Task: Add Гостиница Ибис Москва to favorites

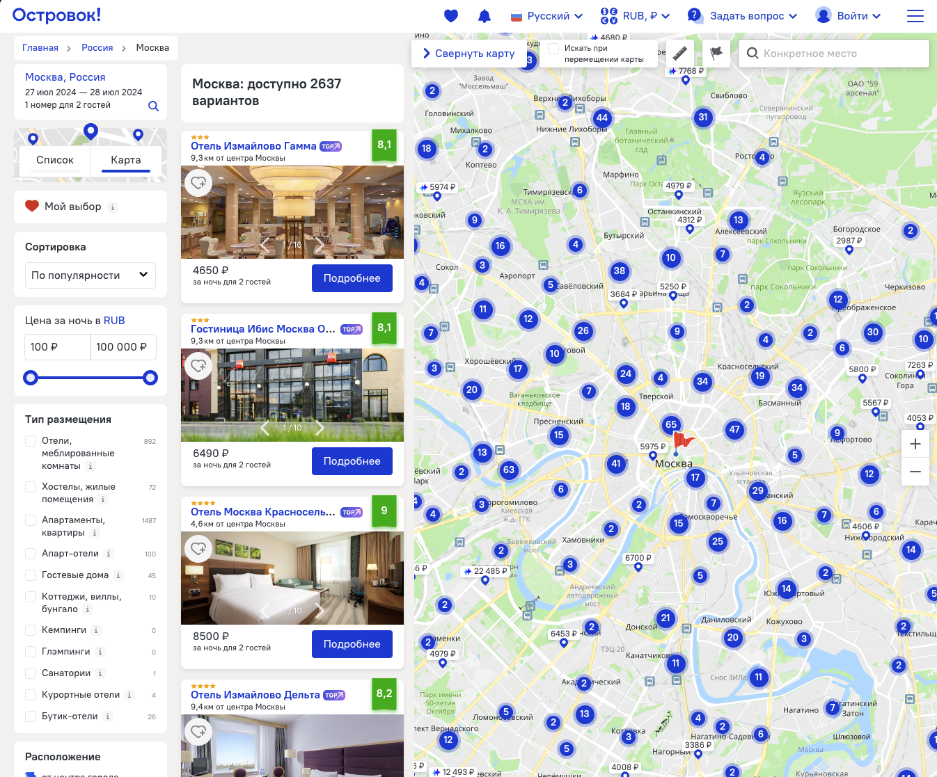Action: 198,365
